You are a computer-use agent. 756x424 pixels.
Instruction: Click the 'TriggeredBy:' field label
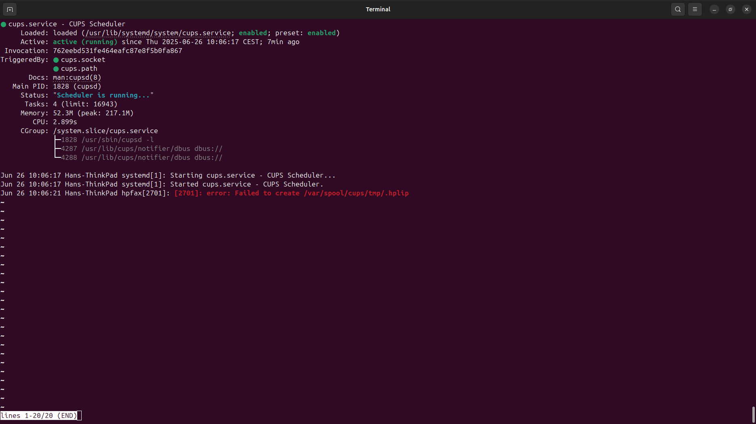24,59
